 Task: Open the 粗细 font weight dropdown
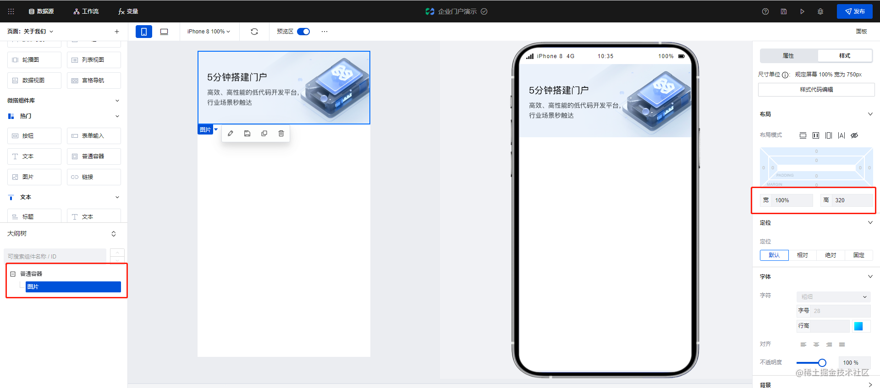click(x=833, y=297)
